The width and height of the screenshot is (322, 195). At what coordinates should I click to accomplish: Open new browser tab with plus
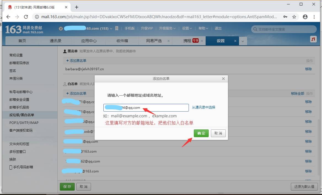tap(77, 7)
